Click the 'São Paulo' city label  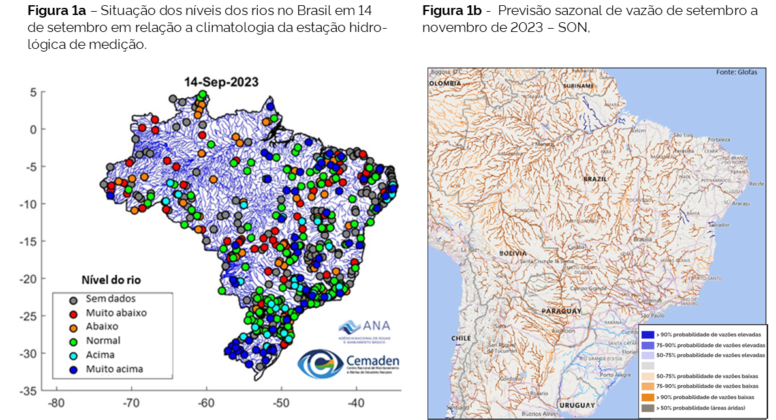652,315
